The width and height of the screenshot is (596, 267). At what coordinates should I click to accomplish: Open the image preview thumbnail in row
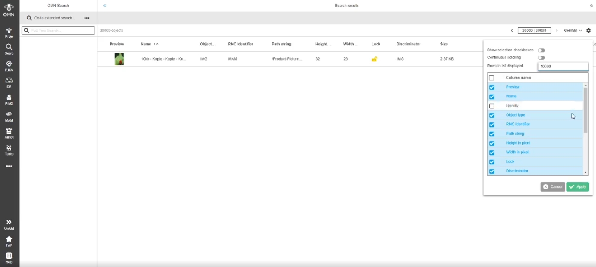point(119,59)
